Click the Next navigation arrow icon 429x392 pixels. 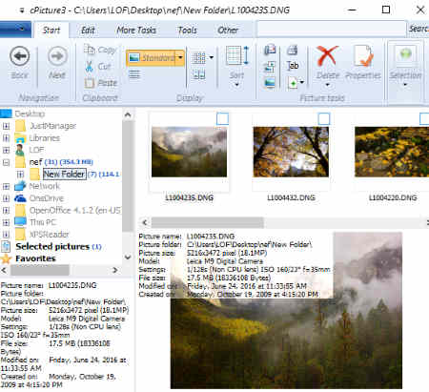pyautogui.click(x=57, y=56)
